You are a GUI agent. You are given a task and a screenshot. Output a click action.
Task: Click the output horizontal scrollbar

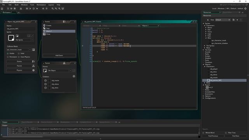22,136
